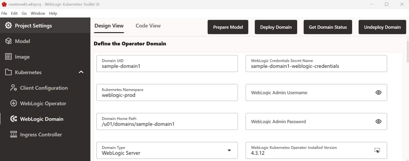Reveal the WebLogic Admin Password
Image resolution: width=409 pixels, height=161 pixels.
click(x=378, y=122)
